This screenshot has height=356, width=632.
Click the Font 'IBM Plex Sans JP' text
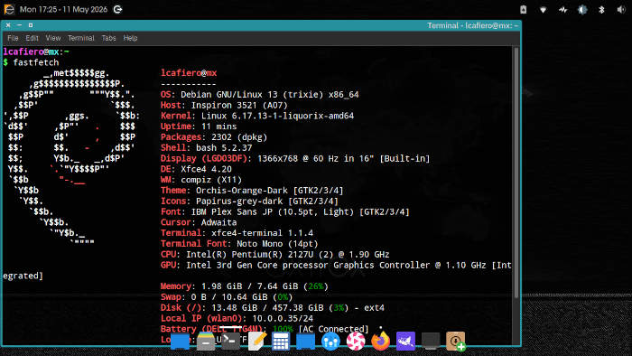click(232, 211)
